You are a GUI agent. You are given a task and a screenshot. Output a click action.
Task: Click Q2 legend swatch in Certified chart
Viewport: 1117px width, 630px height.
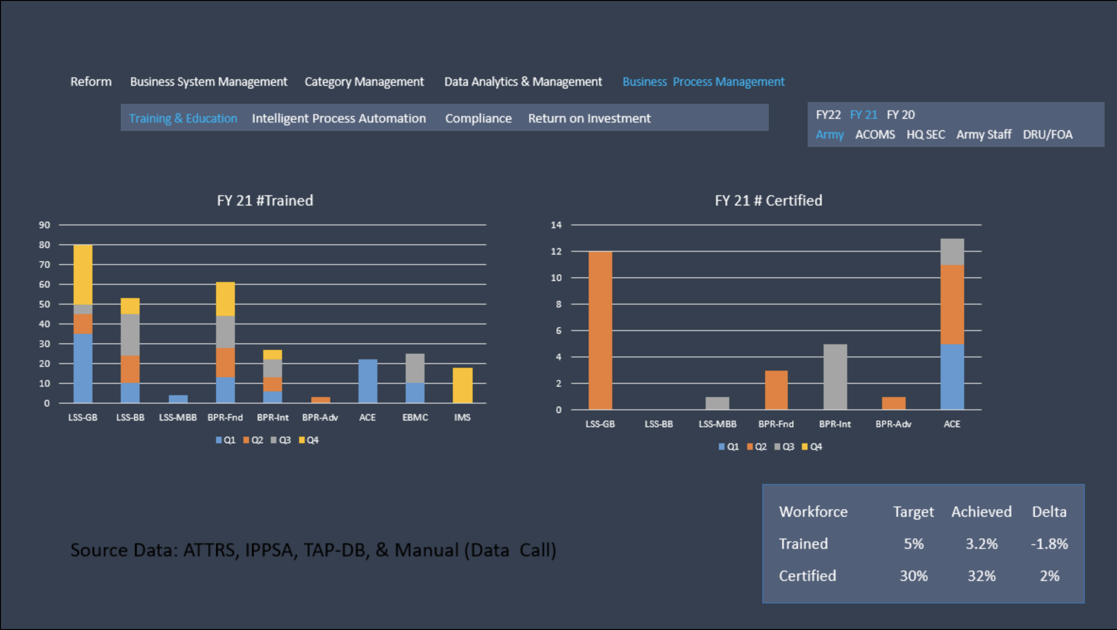pyautogui.click(x=750, y=447)
